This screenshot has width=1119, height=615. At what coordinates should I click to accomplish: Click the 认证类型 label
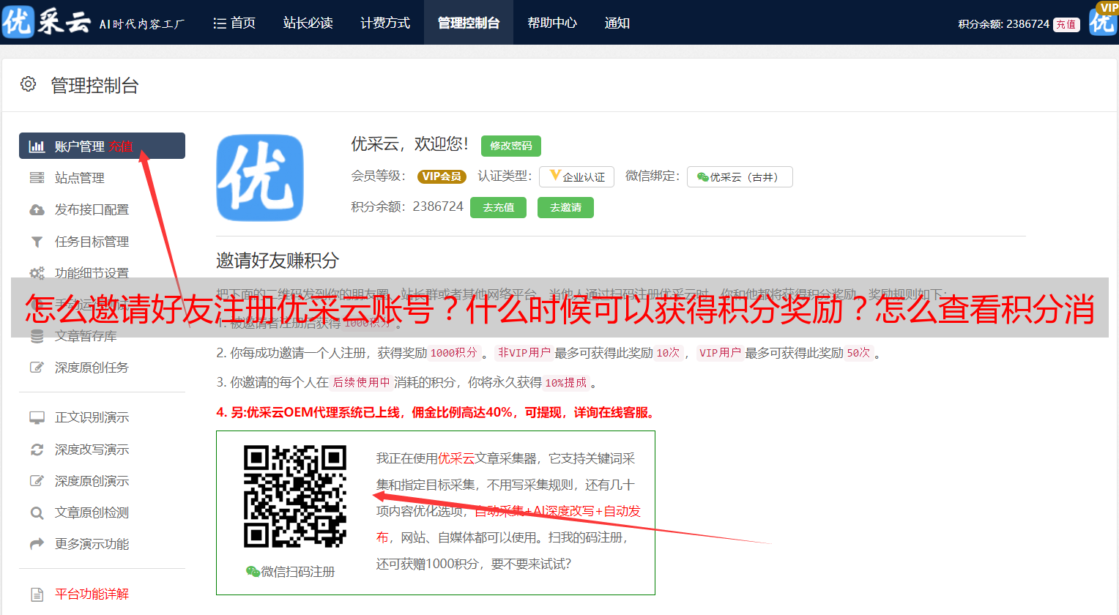(x=505, y=176)
